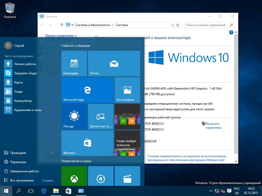Refresh the System window
This screenshot has width=262, height=196.
[178, 25]
